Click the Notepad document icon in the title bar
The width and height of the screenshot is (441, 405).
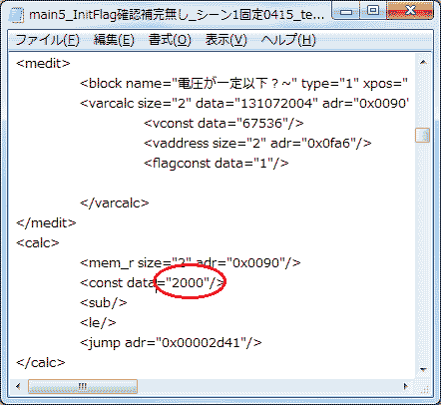point(17,15)
